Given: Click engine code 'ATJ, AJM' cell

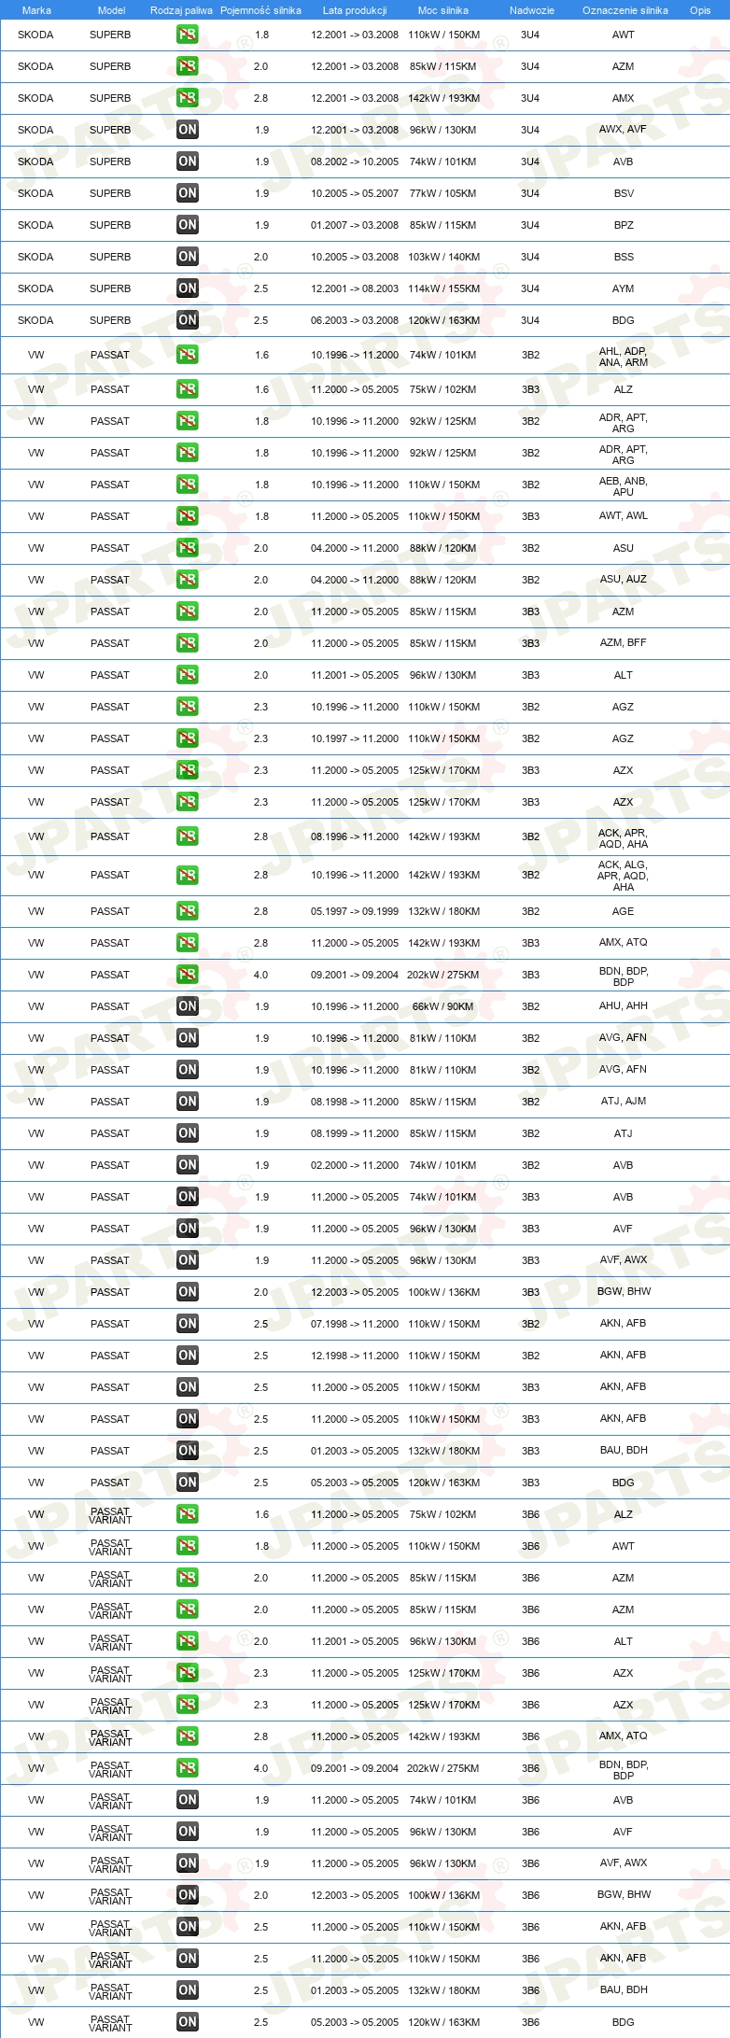Looking at the screenshot, I should [x=624, y=1101].
